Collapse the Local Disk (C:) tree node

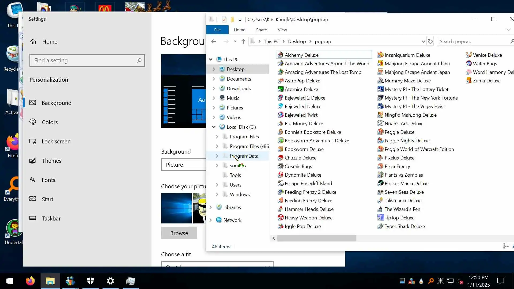coord(214,127)
